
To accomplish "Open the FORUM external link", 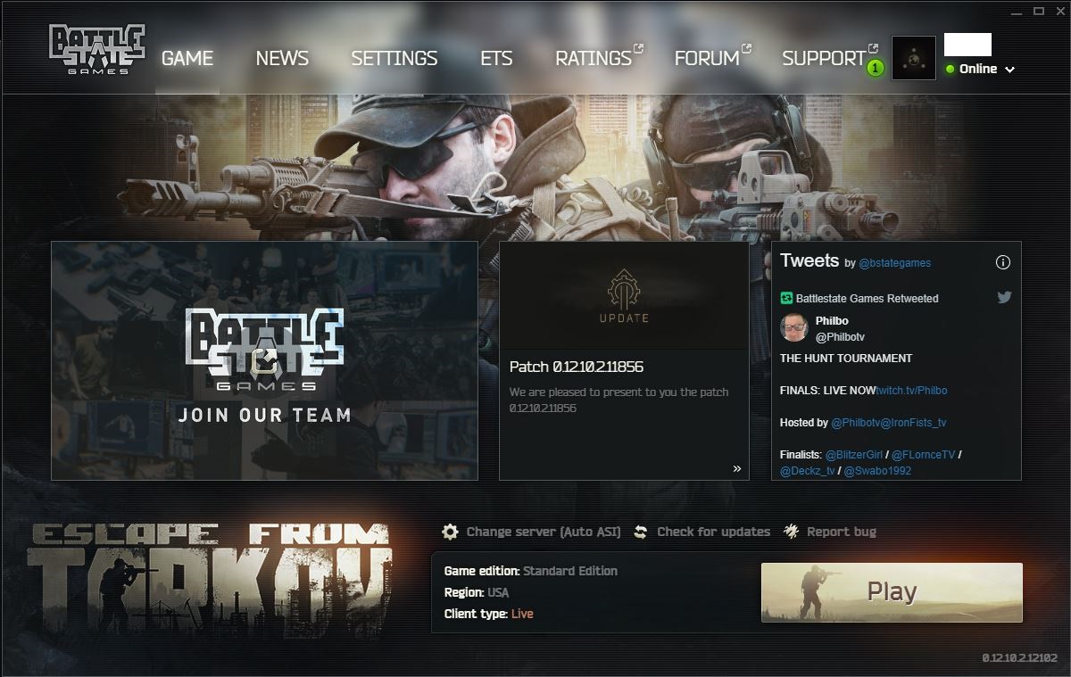I will (x=712, y=57).
